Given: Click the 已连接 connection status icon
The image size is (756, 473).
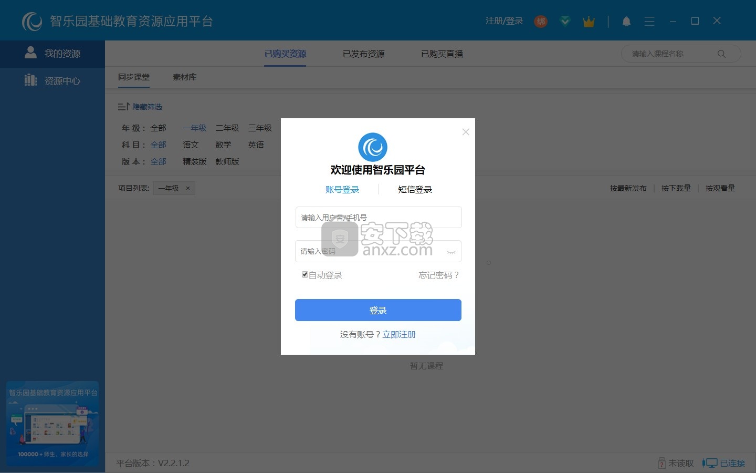Looking at the screenshot, I should (x=710, y=463).
